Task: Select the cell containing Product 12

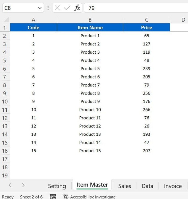Action: coord(90,126)
